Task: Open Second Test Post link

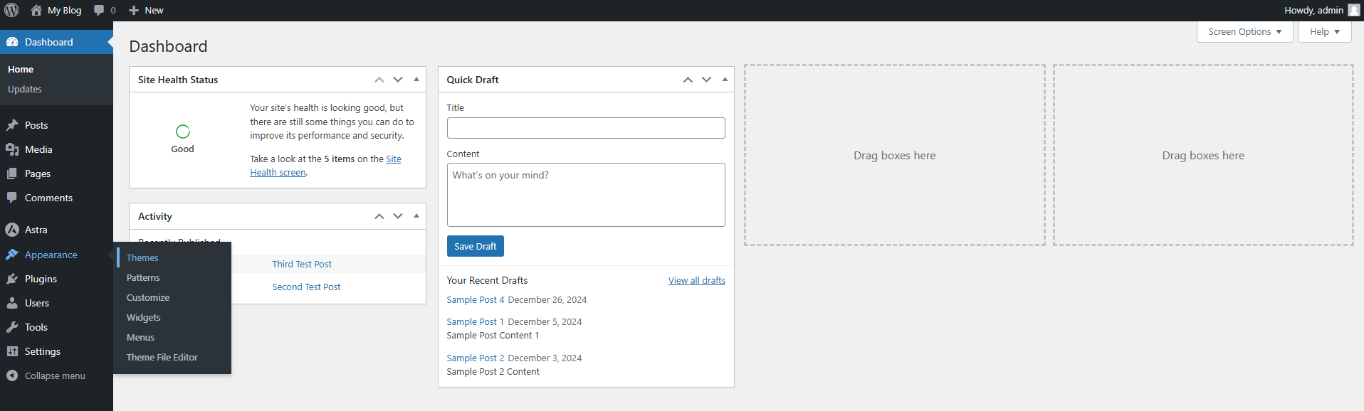Action: [x=306, y=287]
